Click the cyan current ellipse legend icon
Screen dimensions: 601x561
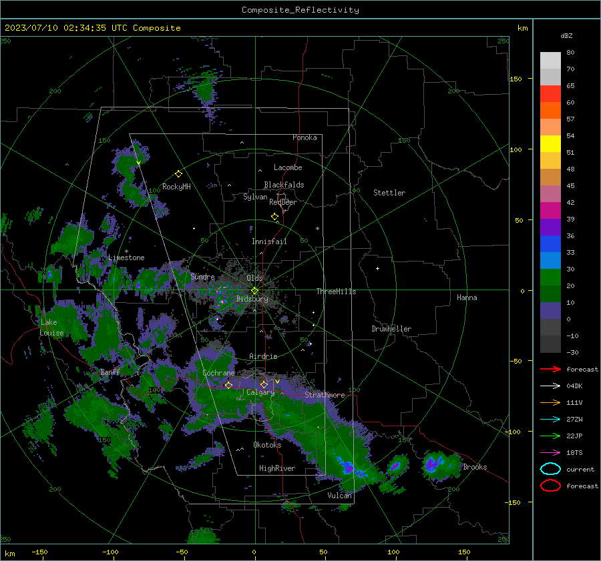pos(550,469)
